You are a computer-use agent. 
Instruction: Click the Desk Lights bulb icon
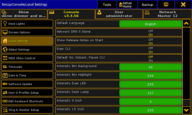click(5, 23)
